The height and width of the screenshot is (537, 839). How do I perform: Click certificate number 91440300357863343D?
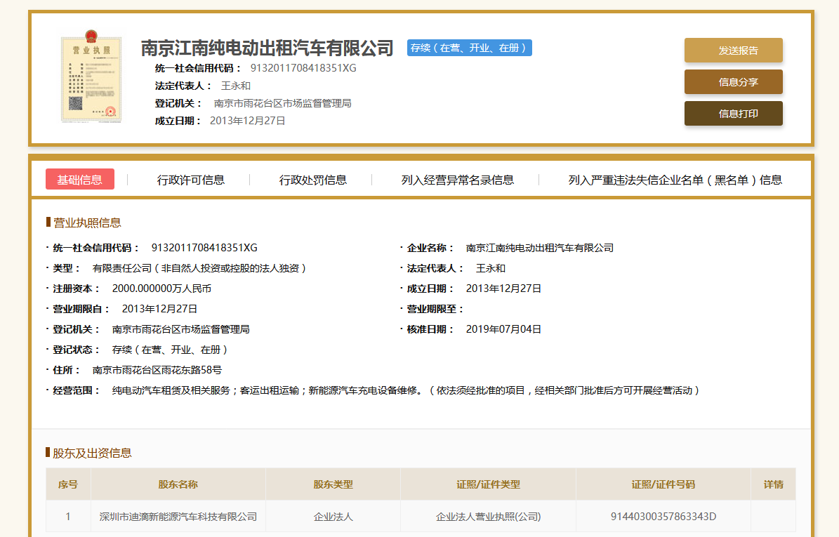point(663,517)
